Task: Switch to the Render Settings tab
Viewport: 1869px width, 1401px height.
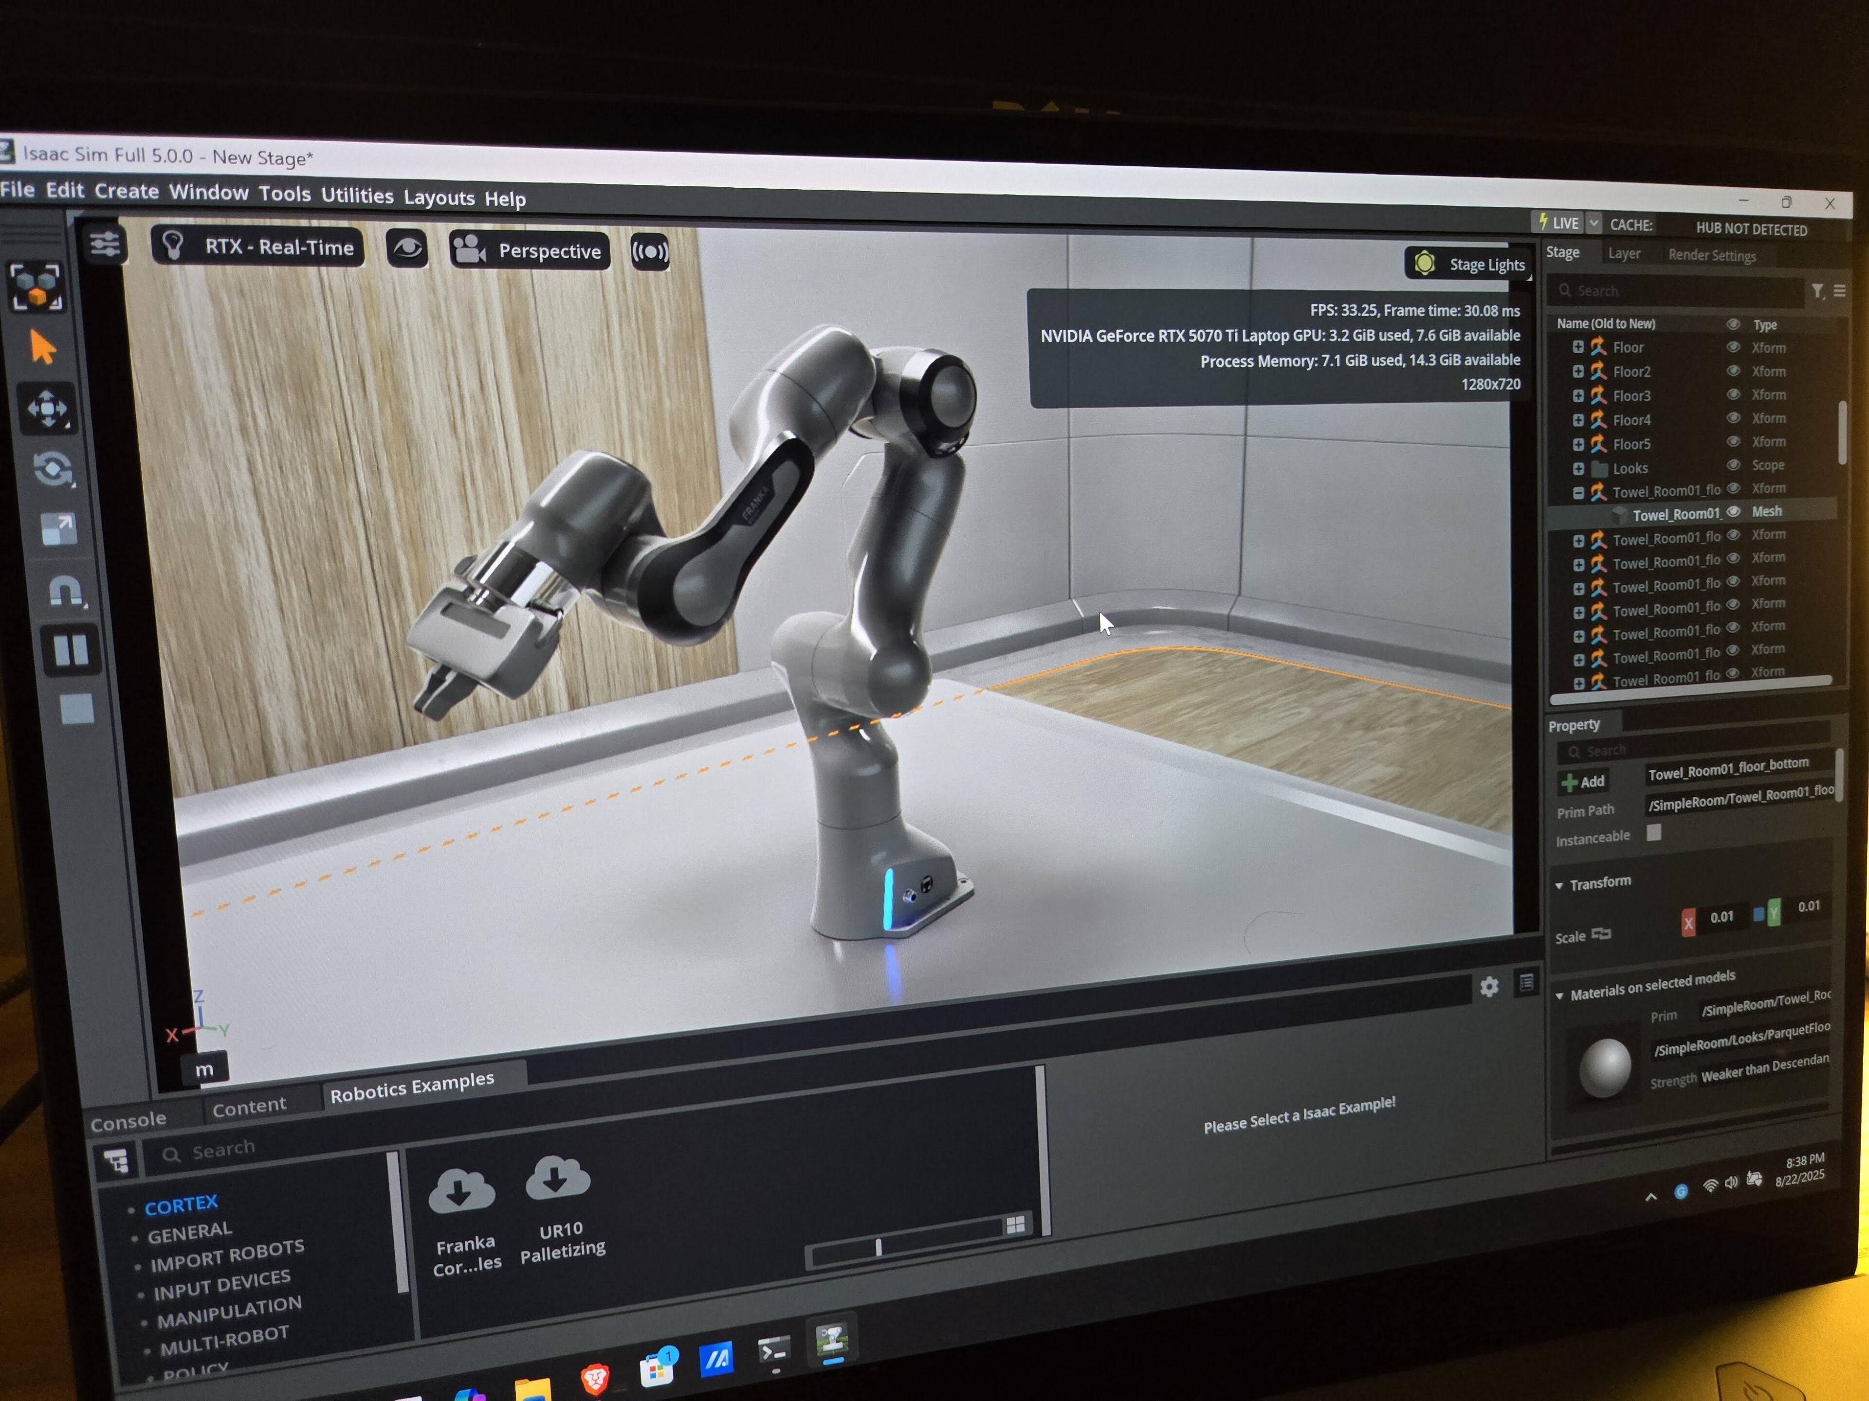Action: [x=1711, y=255]
